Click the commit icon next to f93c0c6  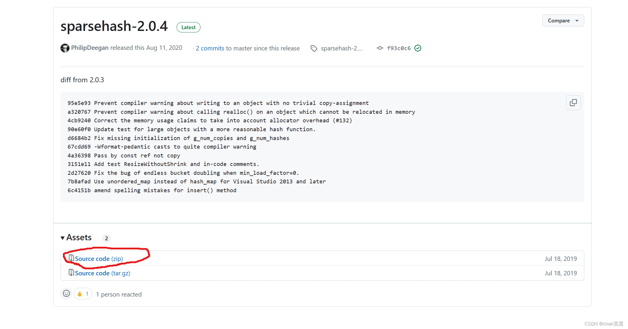[x=380, y=48]
